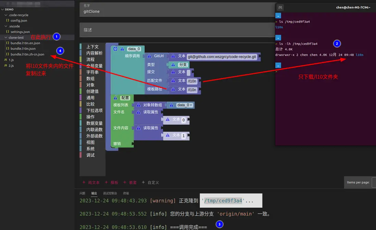The image size is (376, 230).
Task: Click the 'ls -lh /tmp/ced9f3a4' terminal command
Action: coord(298,44)
